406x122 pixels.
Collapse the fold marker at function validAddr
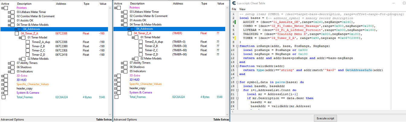pos(237,66)
